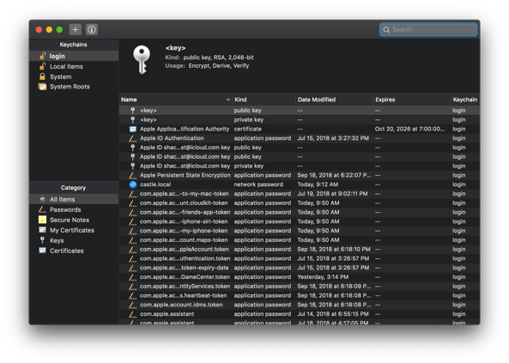Select the System Roots keychain
This screenshot has height=363, width=509.
point(74,87)
